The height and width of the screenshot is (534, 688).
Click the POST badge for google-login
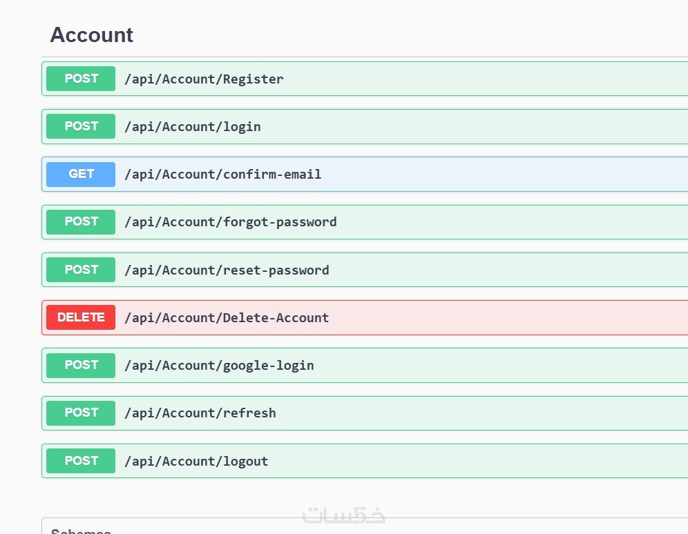81,365
